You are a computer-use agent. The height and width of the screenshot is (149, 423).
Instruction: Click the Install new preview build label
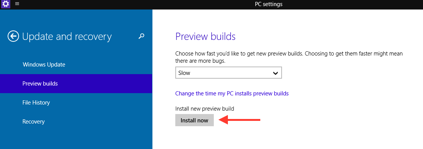pyautogui.click(x=205, y=109)
